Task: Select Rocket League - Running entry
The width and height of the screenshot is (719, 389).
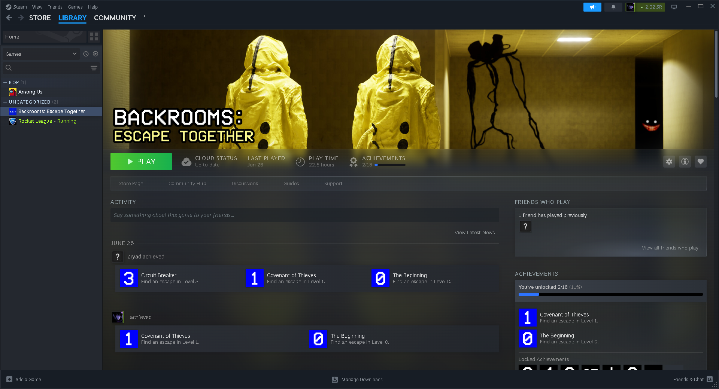Action: click(x=51, y=121)
